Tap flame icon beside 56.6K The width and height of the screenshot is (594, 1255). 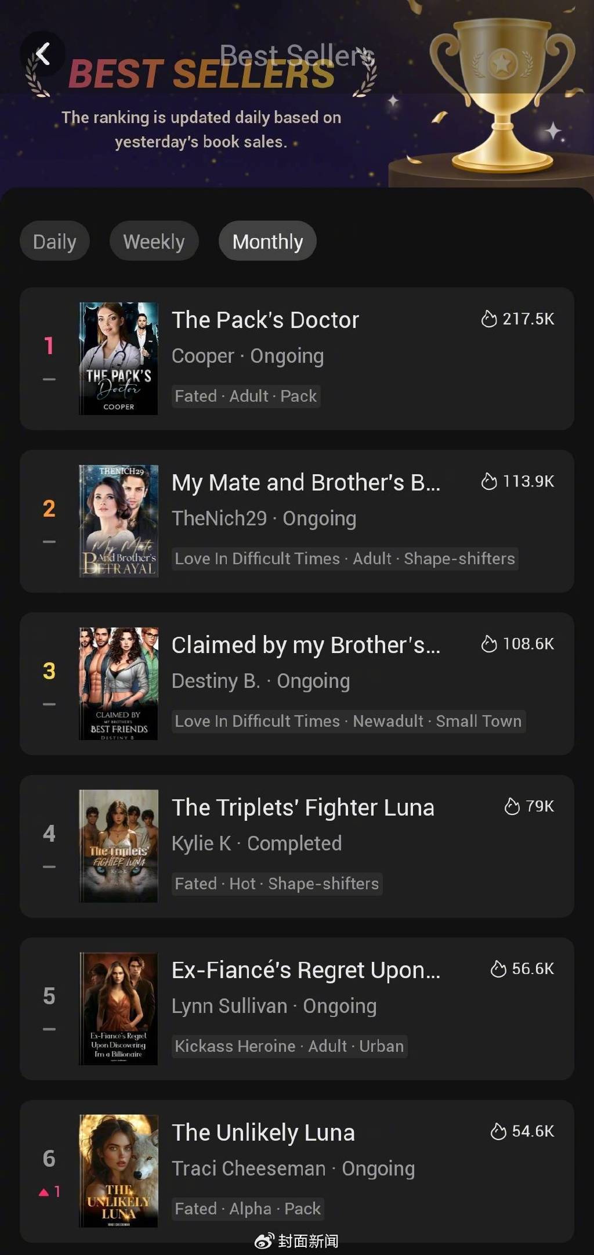pyautogui.click(x=498, y=969)
